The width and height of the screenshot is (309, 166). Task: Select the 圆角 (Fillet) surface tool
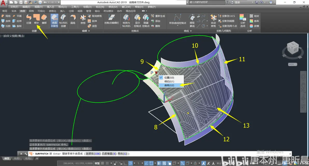coord(73,19)
